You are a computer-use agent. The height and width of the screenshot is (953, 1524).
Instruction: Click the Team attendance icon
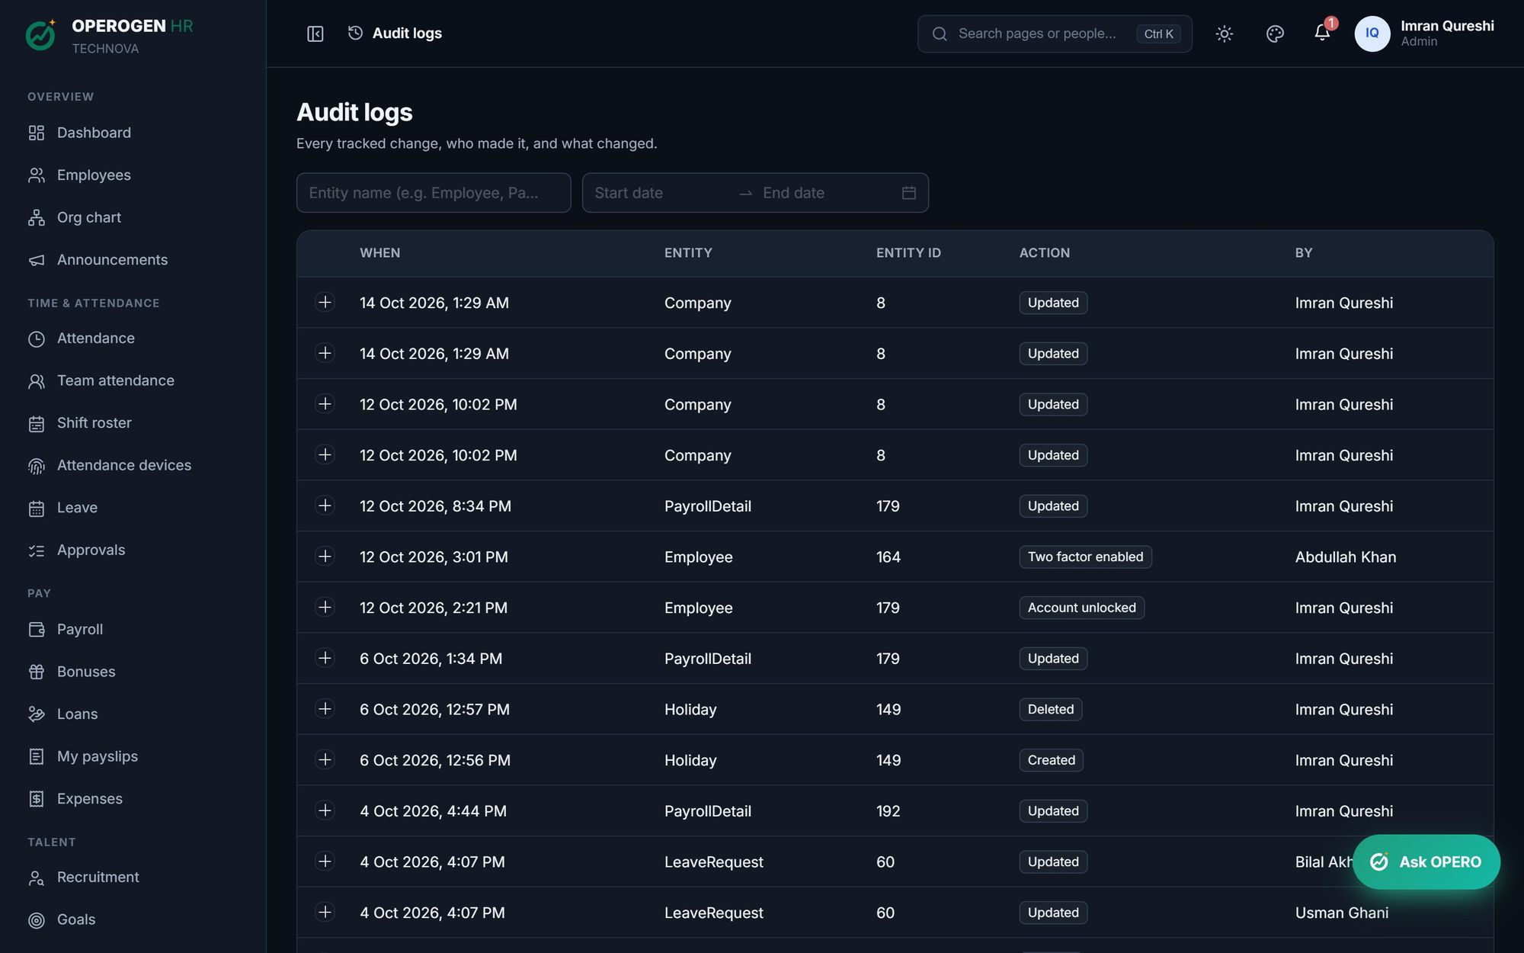37,381
